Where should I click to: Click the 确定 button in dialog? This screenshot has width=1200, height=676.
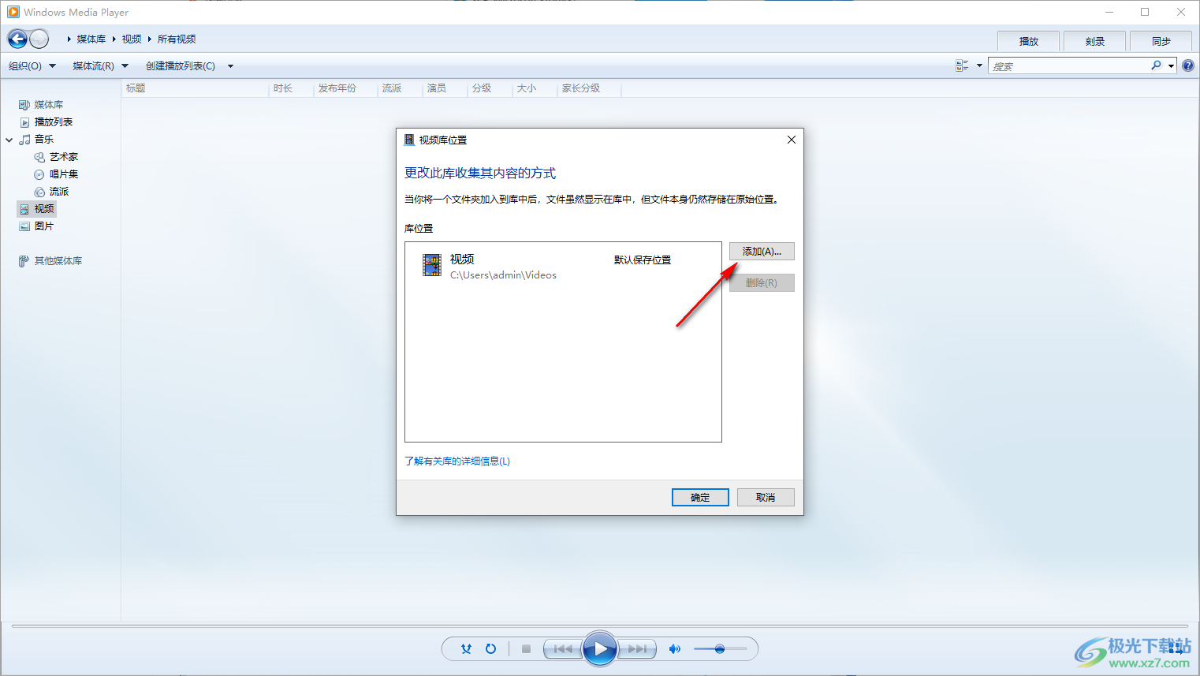700,498
